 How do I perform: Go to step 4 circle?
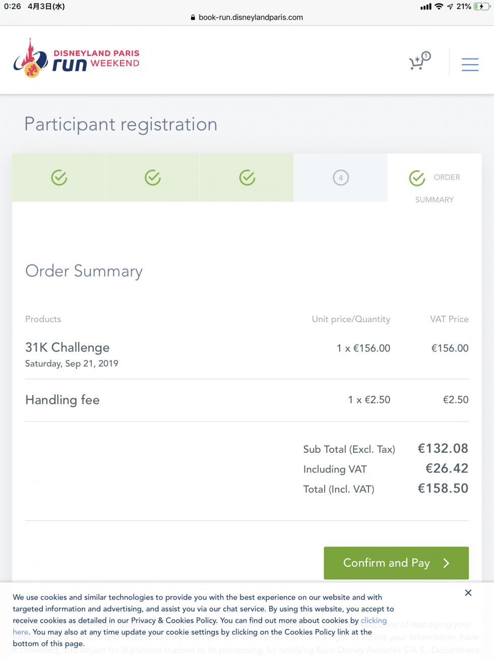click(341, 177)
